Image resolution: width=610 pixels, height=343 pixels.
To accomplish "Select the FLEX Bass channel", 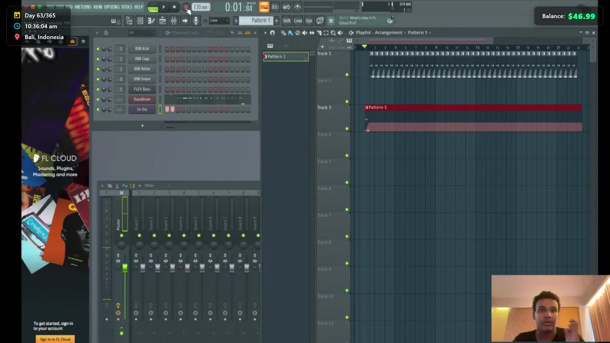I will pos(142,89).
